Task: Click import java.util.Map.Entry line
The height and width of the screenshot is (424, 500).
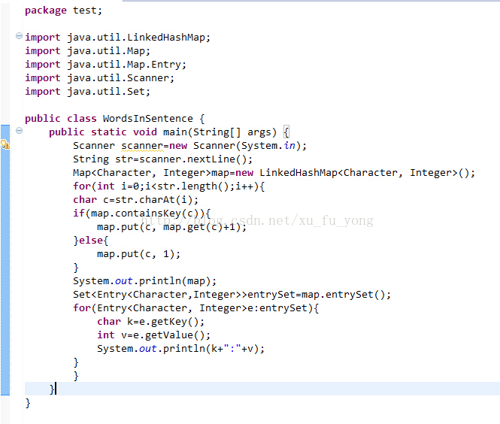Action: 105,65
